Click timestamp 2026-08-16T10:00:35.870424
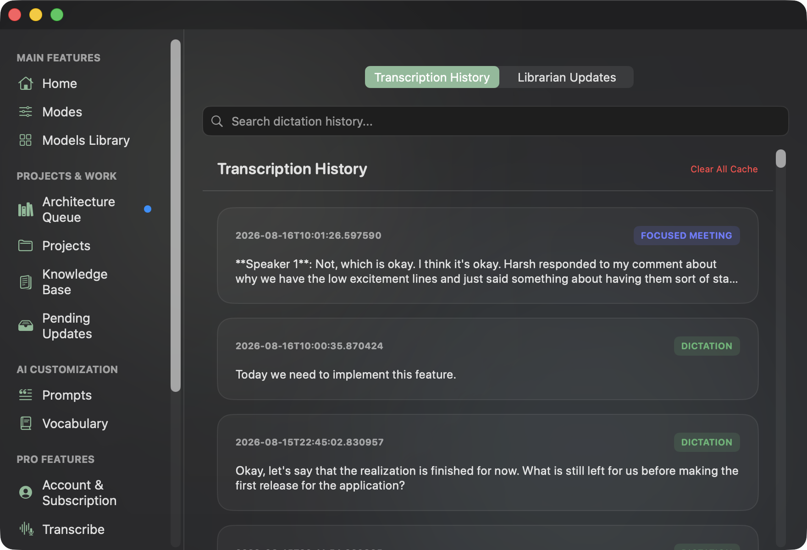This screenshot has width=807, height=550. coord(309,346)
